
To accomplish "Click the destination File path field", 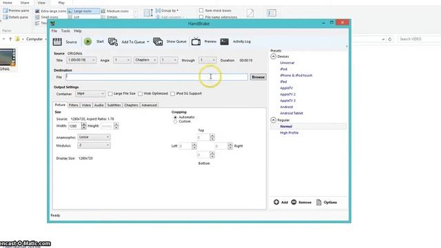I will tap(156, 77).
